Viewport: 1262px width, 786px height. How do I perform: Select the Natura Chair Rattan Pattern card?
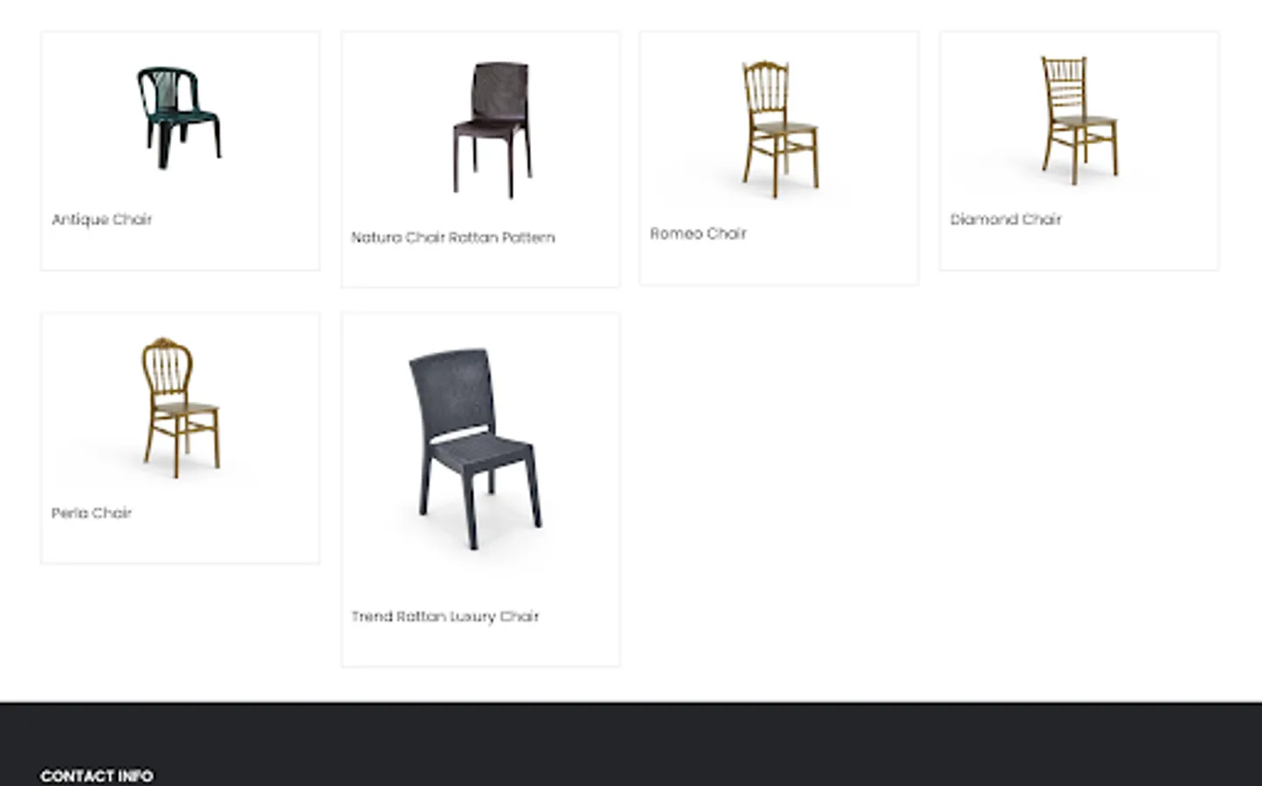[480, 159]
